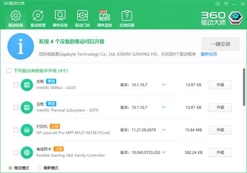Image resolution: width=247 pixels, height=173 pixels.
Task: Click the blue info circle icon
Action: tap(21, 46)
